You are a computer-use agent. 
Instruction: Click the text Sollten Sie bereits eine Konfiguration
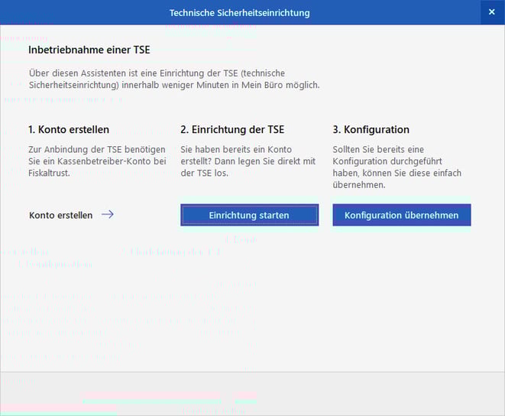coord(378,150)
